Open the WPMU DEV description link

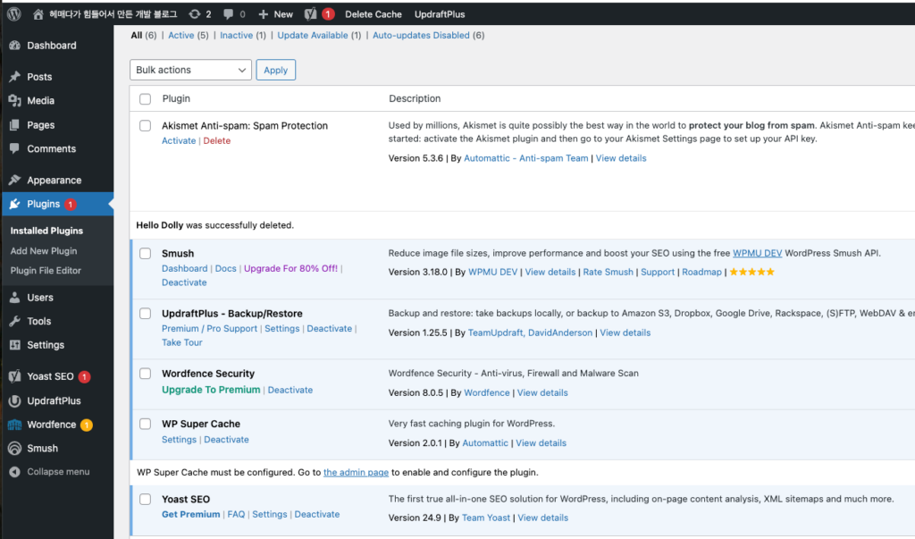(757, 253)
